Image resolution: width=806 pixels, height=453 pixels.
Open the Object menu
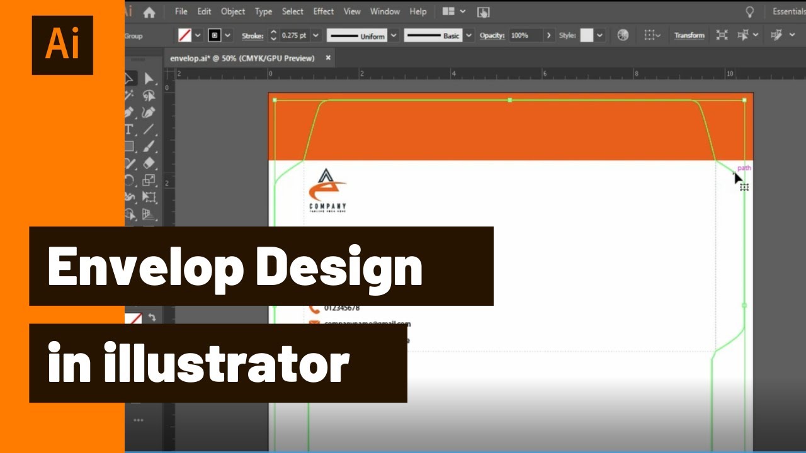pos(233,11)
